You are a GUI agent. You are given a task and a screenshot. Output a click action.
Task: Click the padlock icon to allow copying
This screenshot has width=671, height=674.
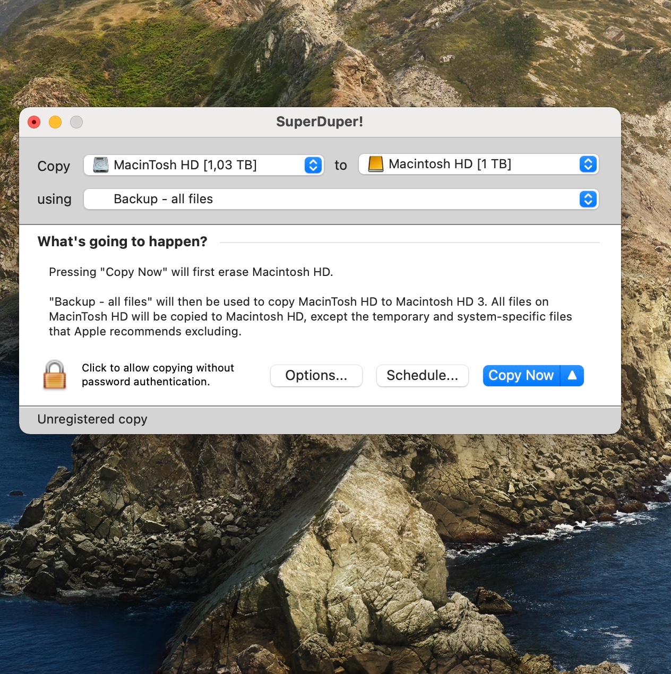54,375
